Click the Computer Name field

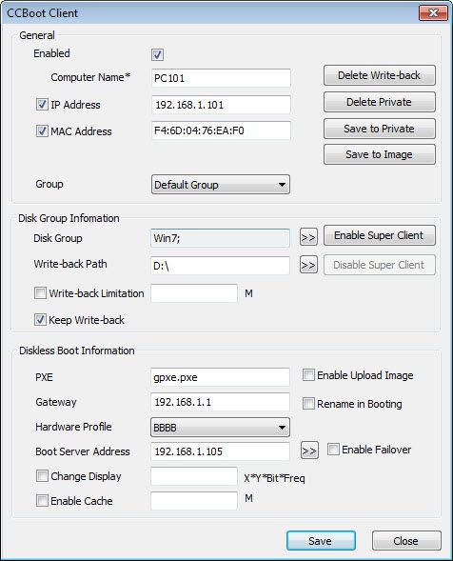(221, 78)
